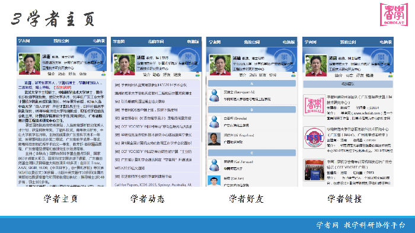
Task: Open the Call for Papers ICDS 2015 Sydney news item
Action: point(153,184)
